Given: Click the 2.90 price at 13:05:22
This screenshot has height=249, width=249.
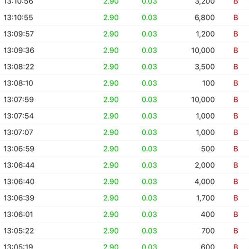Looking at the screenshot, I should click(111, 231).
